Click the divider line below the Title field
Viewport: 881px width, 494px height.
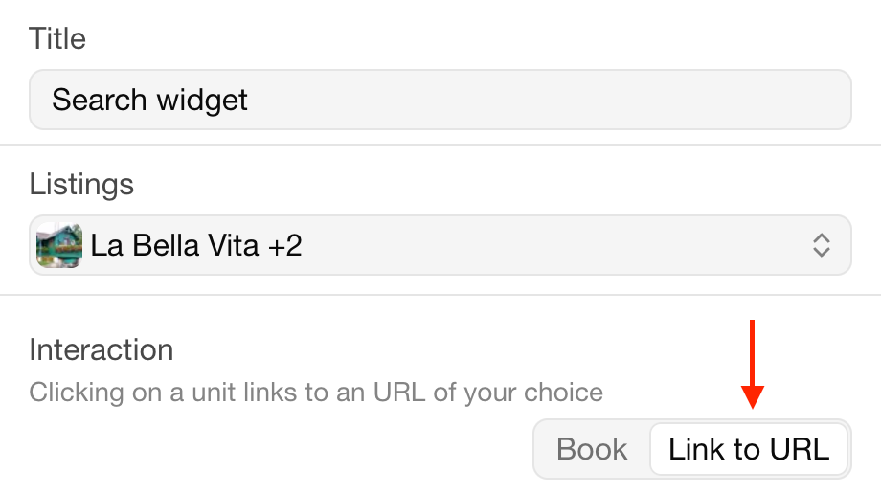click(440, 146)
